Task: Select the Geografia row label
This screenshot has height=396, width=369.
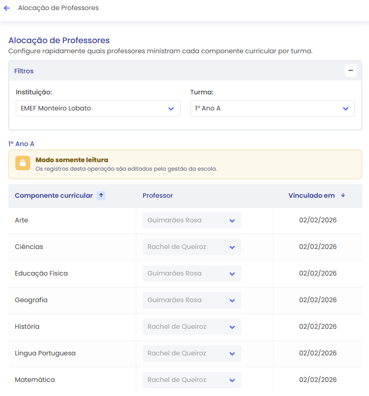Action: 31,300
